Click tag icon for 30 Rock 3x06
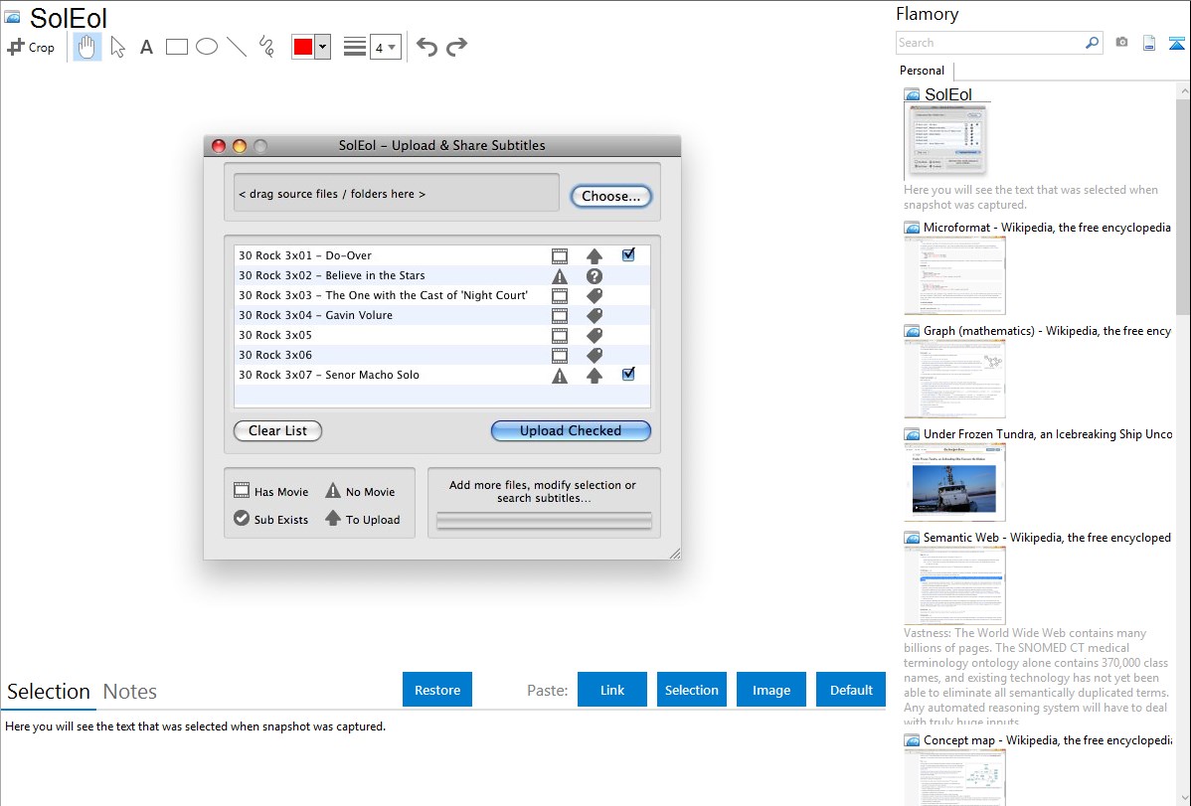 click(x=594, y=355)
